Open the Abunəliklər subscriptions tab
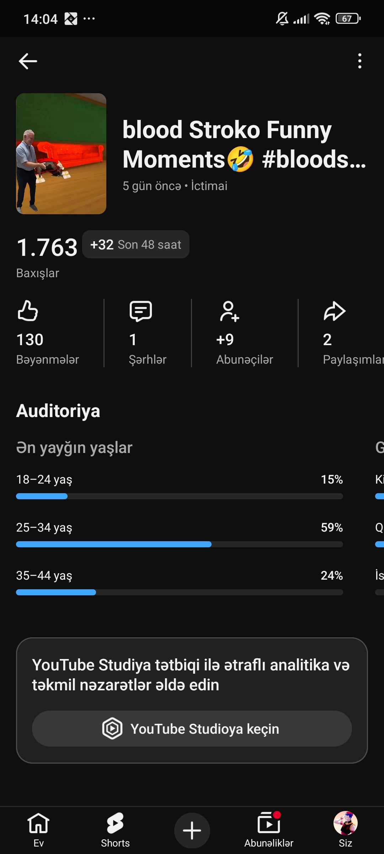Viewport: 384px width, 854px height. tap(269, 830)
